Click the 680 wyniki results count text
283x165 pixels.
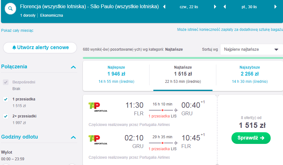click(133, 49)
